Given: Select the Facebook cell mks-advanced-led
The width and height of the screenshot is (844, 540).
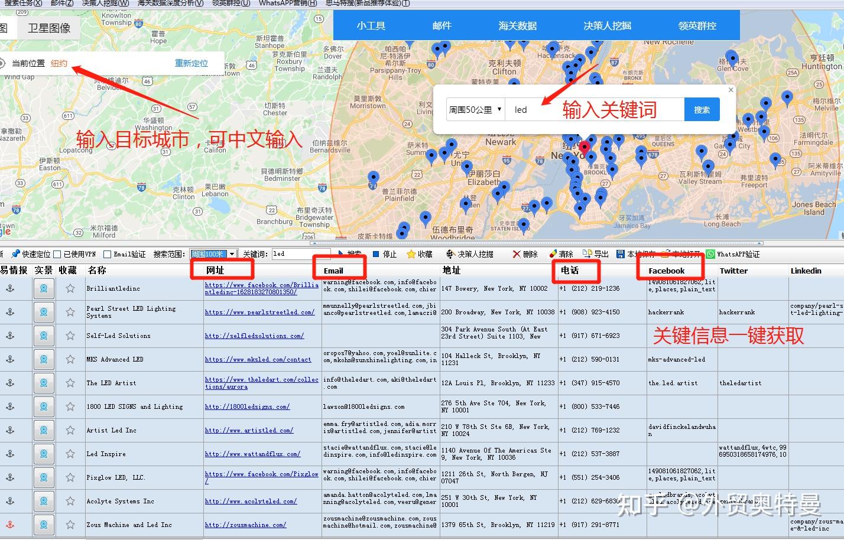Looking at the screenshot, I should click(x=682, y=359).
